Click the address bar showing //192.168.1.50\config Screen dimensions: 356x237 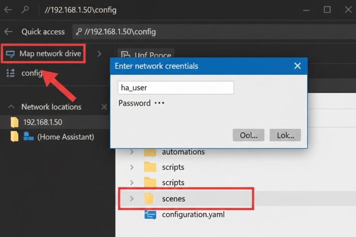(214, 32)
